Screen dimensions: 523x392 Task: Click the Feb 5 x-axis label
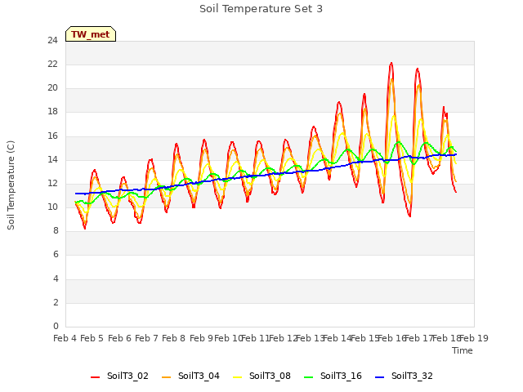[x=92, y=338]
